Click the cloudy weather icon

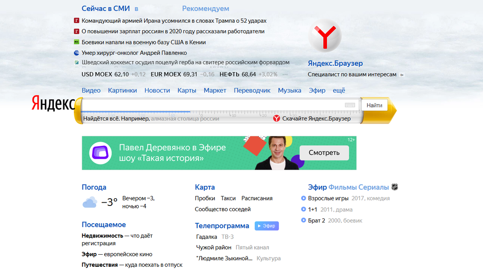tap(90, 202)
